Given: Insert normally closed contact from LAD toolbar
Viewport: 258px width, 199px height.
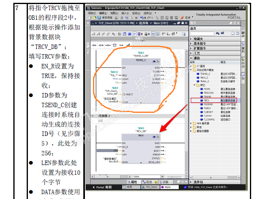Looking at the screenshot, I should (101, 45).
